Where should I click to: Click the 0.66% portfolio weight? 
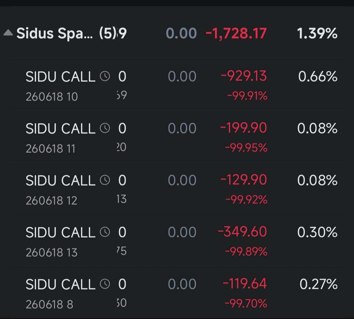coord(318,76)
